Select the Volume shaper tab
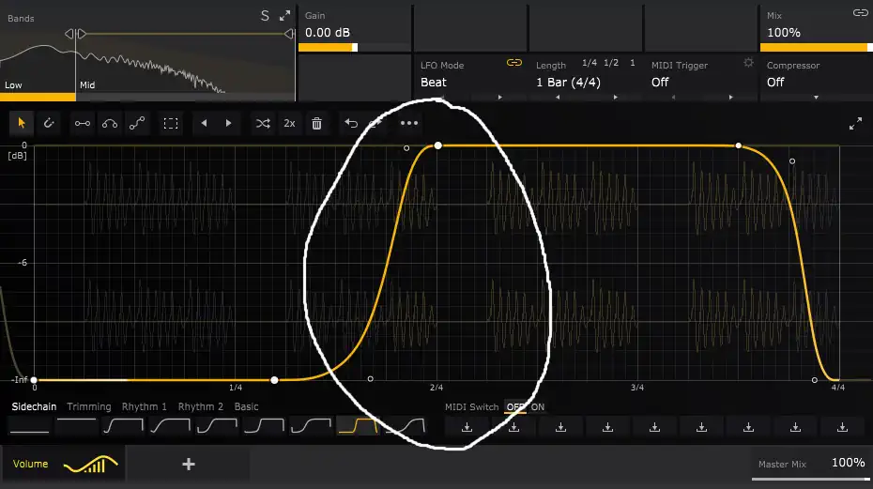Screen dimensions: 873x489 [63, 464]
